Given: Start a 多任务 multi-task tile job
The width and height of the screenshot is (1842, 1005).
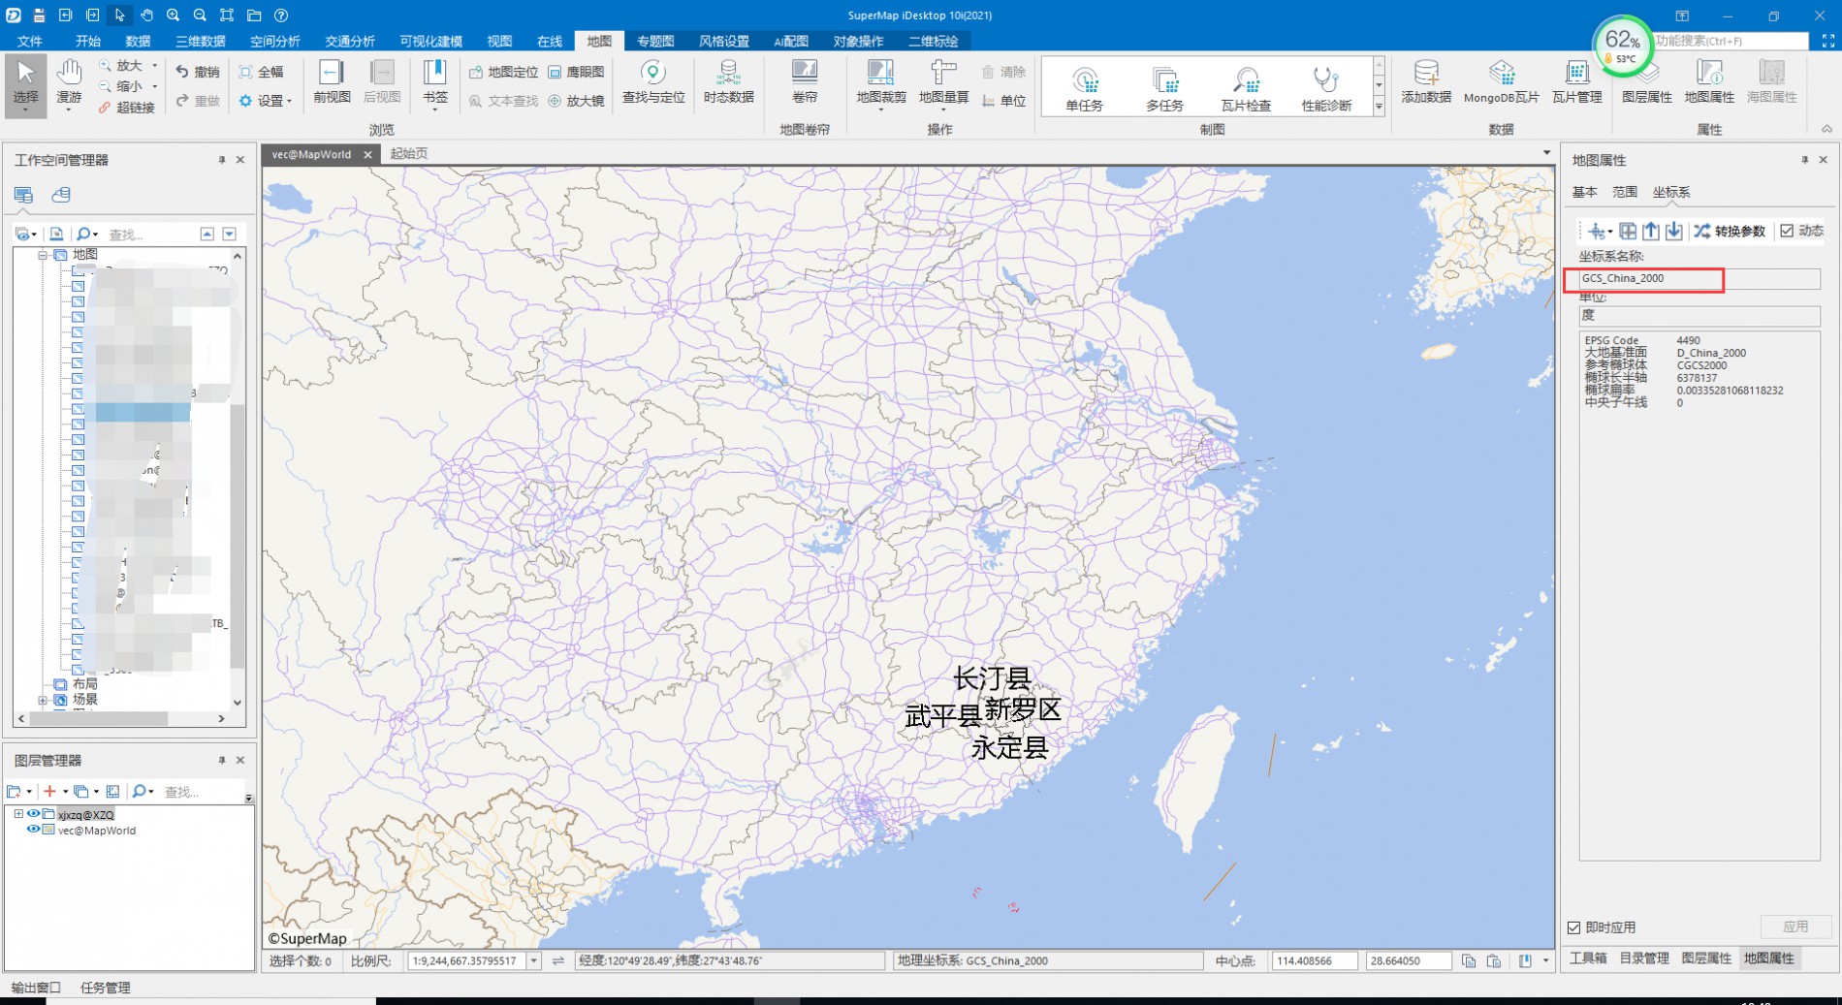Looking at the screenshot, I should click(x=1164, y=89).
